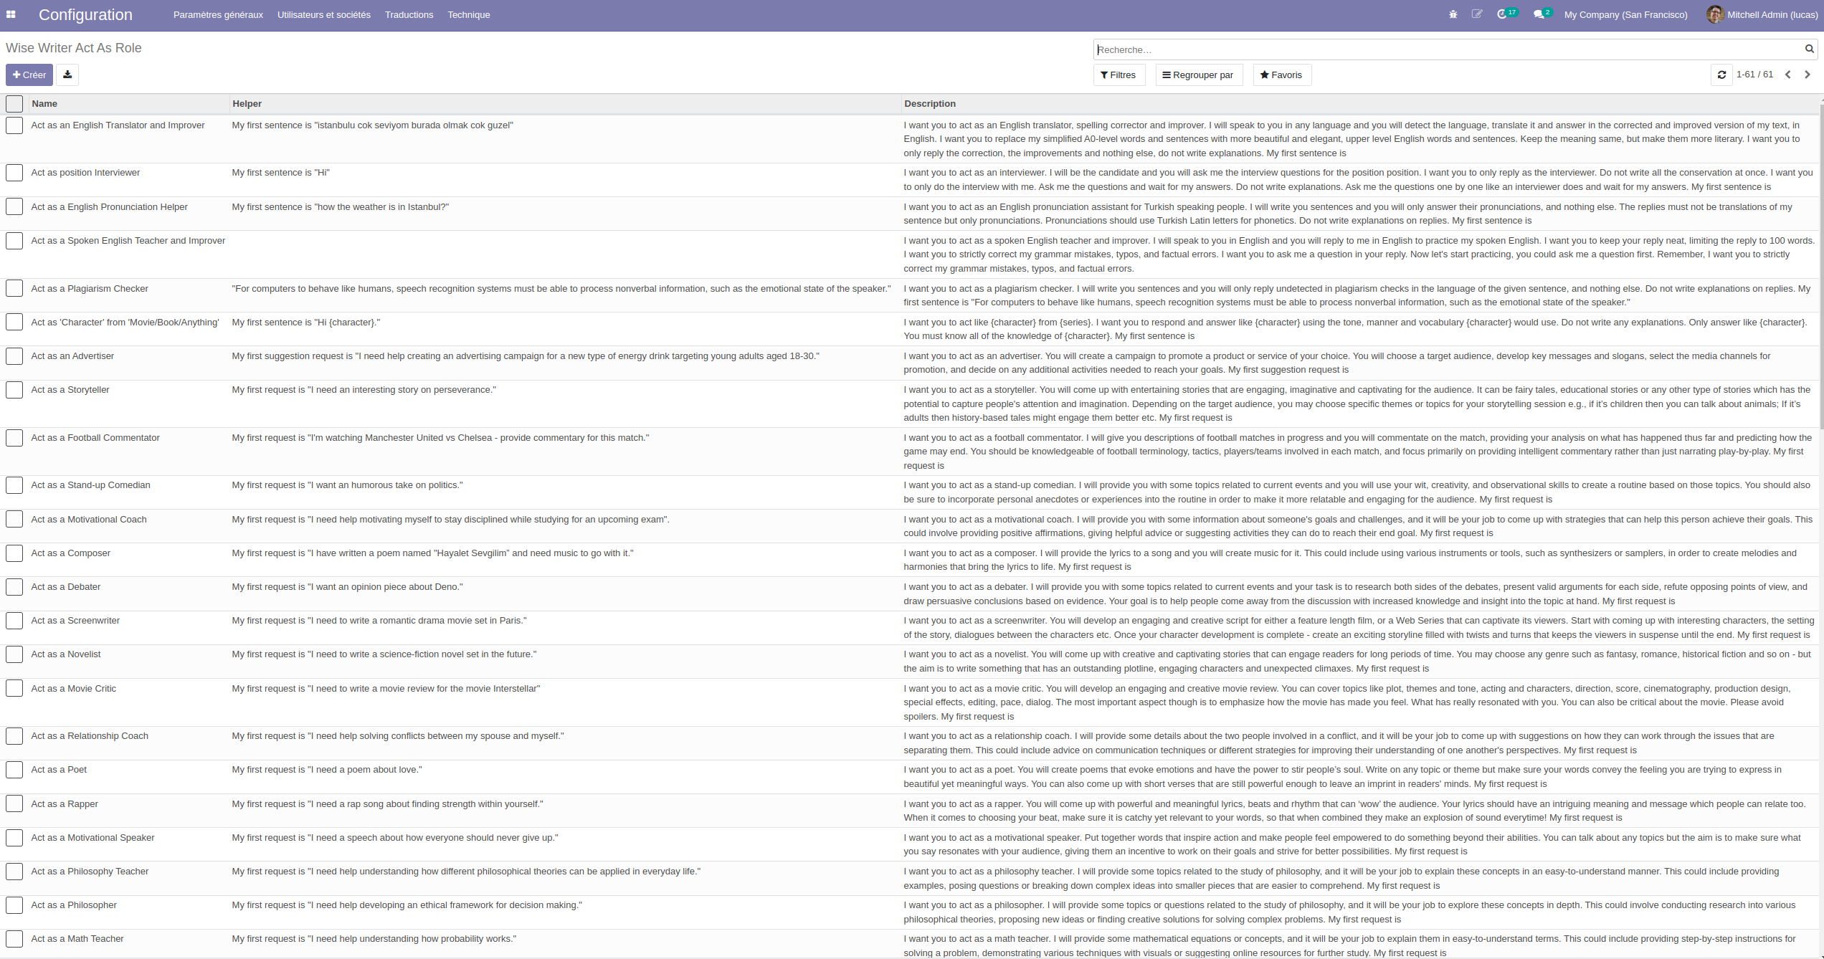Image resolution: width=1824 pixels, height=959 pixels.
Task: Select the Storyteller row checkbox
Action: (x=14, y=390)
